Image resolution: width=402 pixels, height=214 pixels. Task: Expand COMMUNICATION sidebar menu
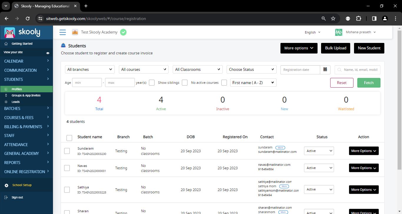point(26,70)
